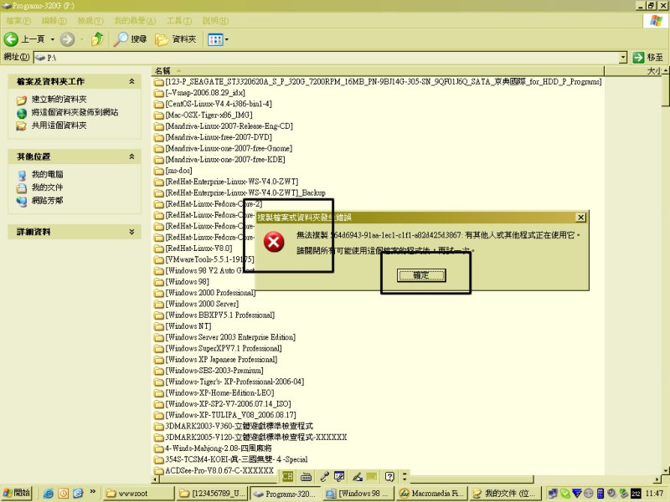This screenshot has width=670, height=502.
Task: Select folder named [Mandriva-Linux-2007-Release-Eng-CD]
Action: pyautogui.click(x=229, y=126)
